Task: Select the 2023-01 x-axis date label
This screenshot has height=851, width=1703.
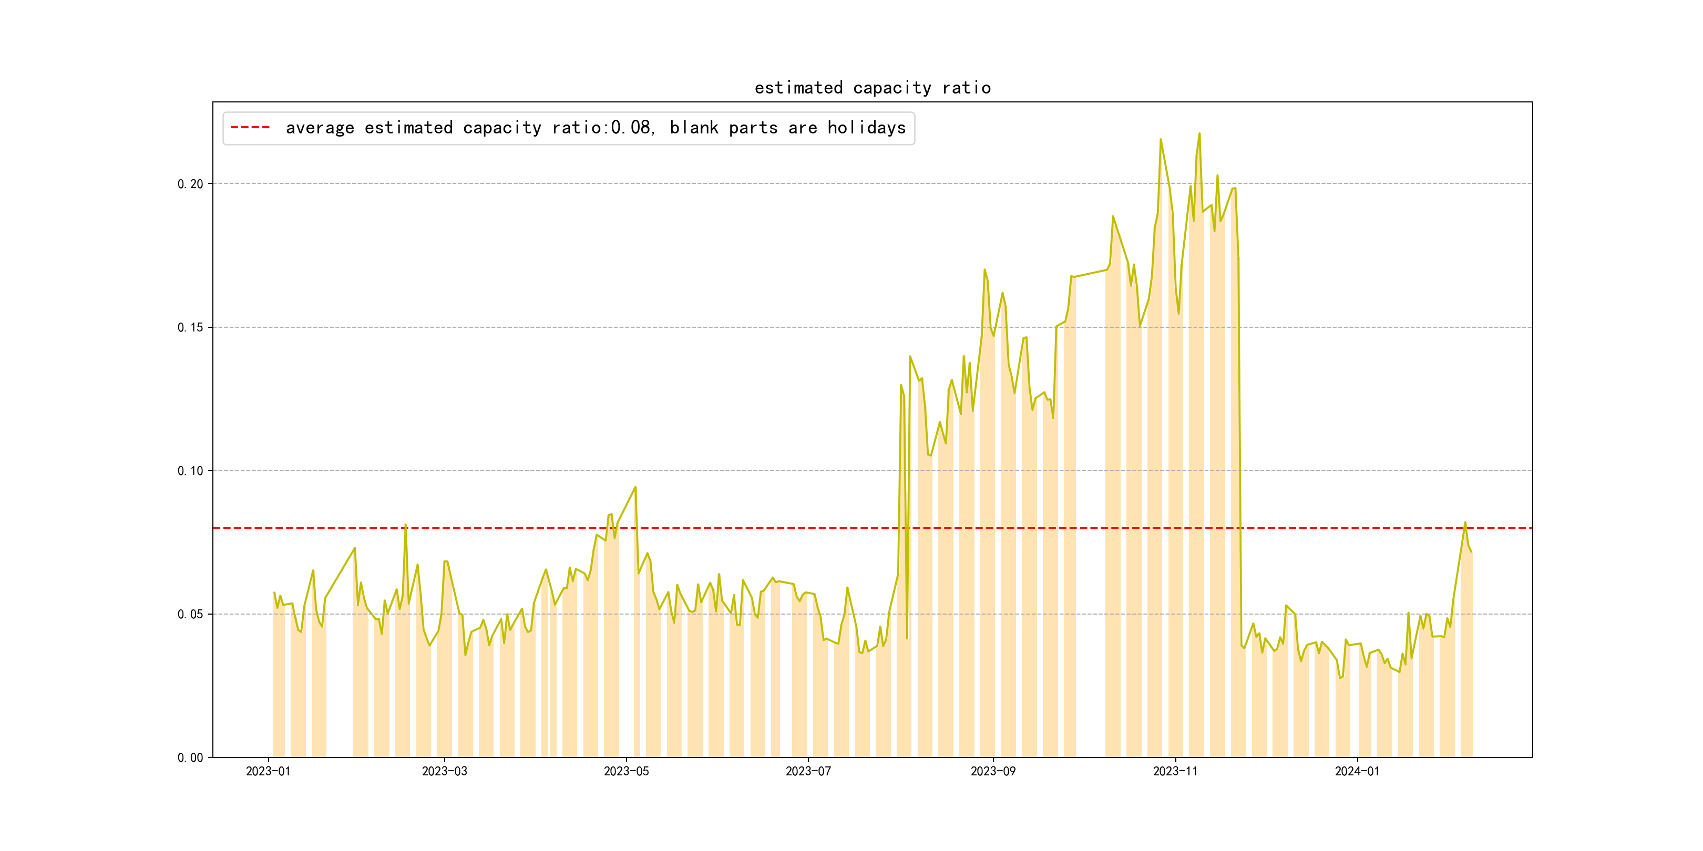Action: (x=268, y=772)
